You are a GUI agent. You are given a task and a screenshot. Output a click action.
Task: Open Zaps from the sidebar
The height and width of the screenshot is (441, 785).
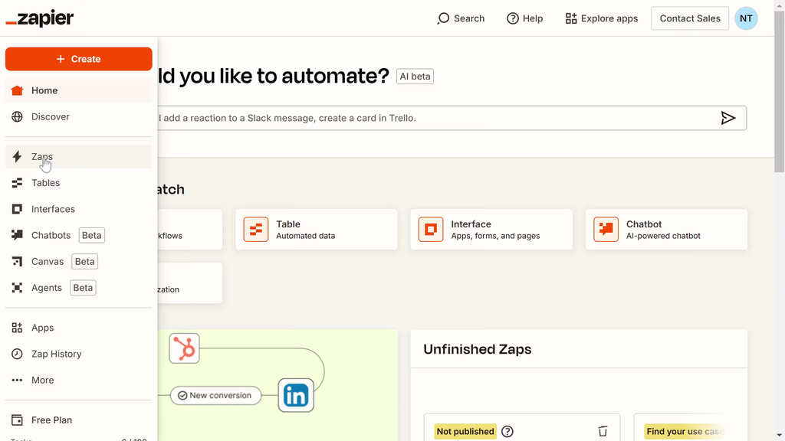pyautogui.click(x=42, y=157)
